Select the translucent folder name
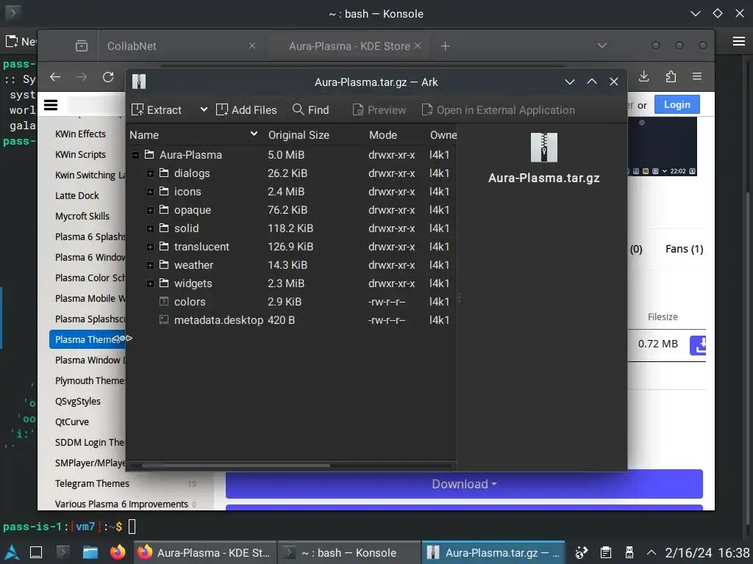The height and width of the screenshot is (564, 753). 201,247
